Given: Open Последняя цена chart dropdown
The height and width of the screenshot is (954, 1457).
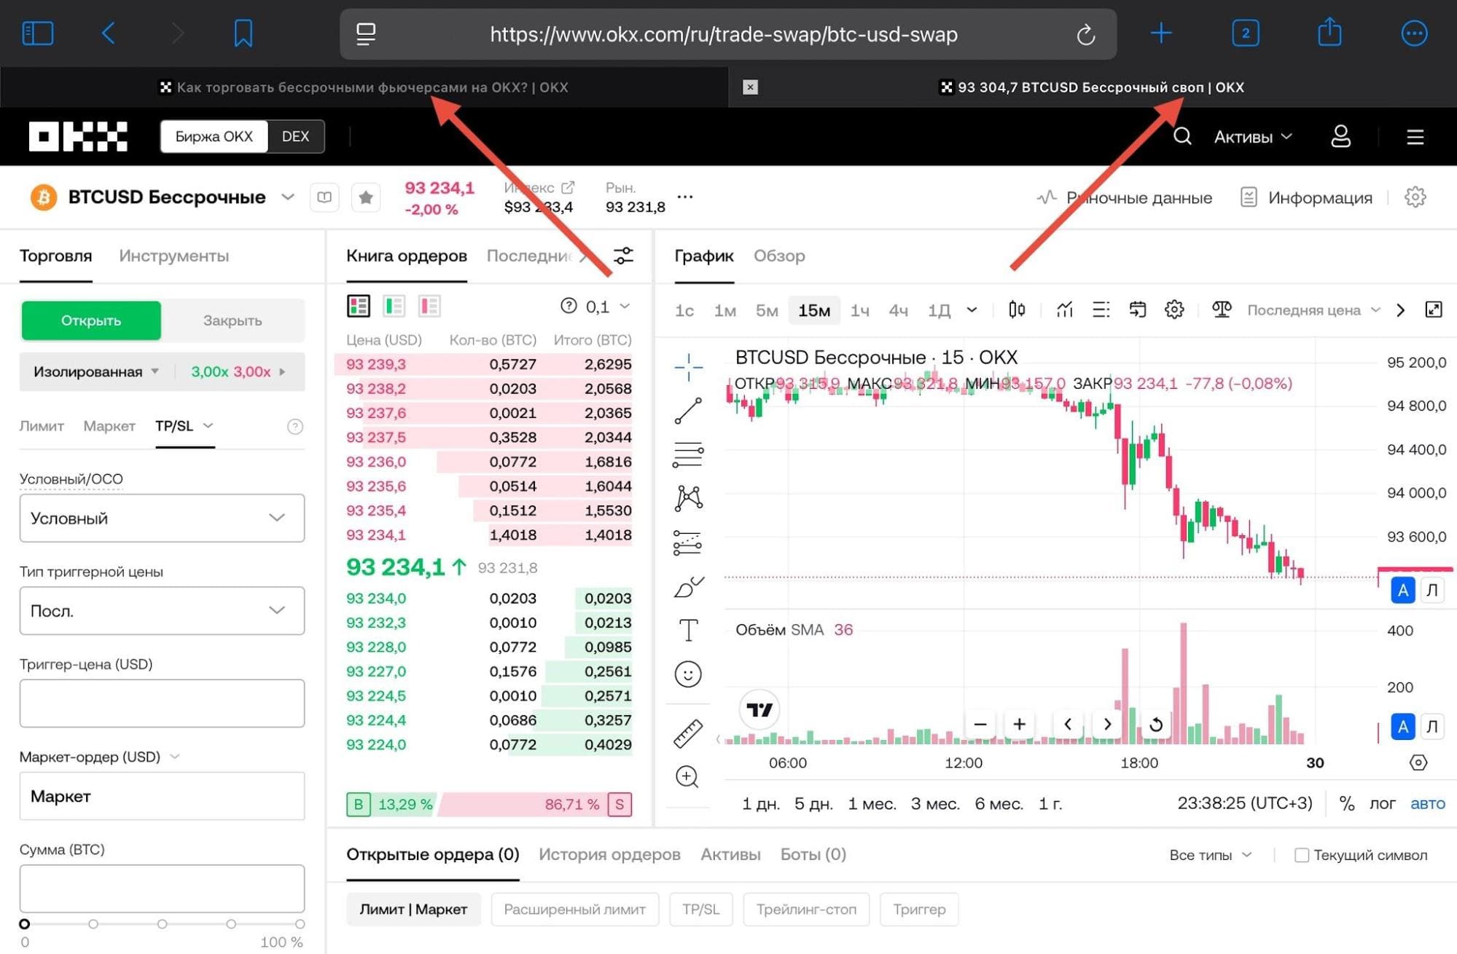Looking at the screenshot, I should point(1313,310).
